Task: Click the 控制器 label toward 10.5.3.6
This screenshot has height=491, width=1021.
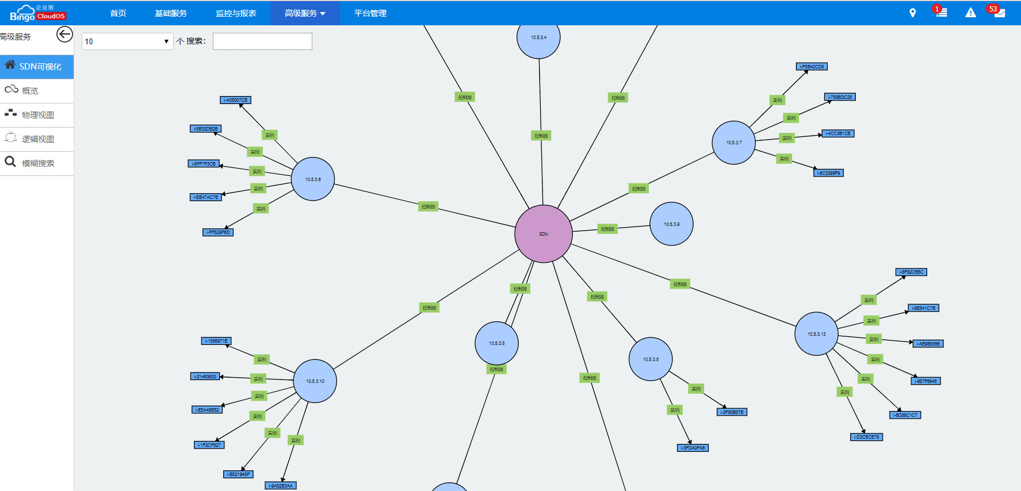Action: 428,206
